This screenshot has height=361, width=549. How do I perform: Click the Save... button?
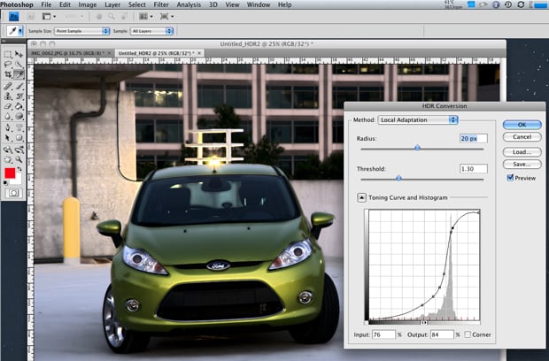point(522,164)
